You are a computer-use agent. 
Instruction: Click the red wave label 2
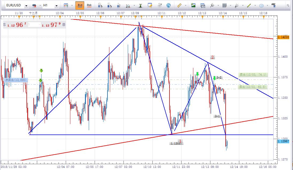tap(212, 57)
